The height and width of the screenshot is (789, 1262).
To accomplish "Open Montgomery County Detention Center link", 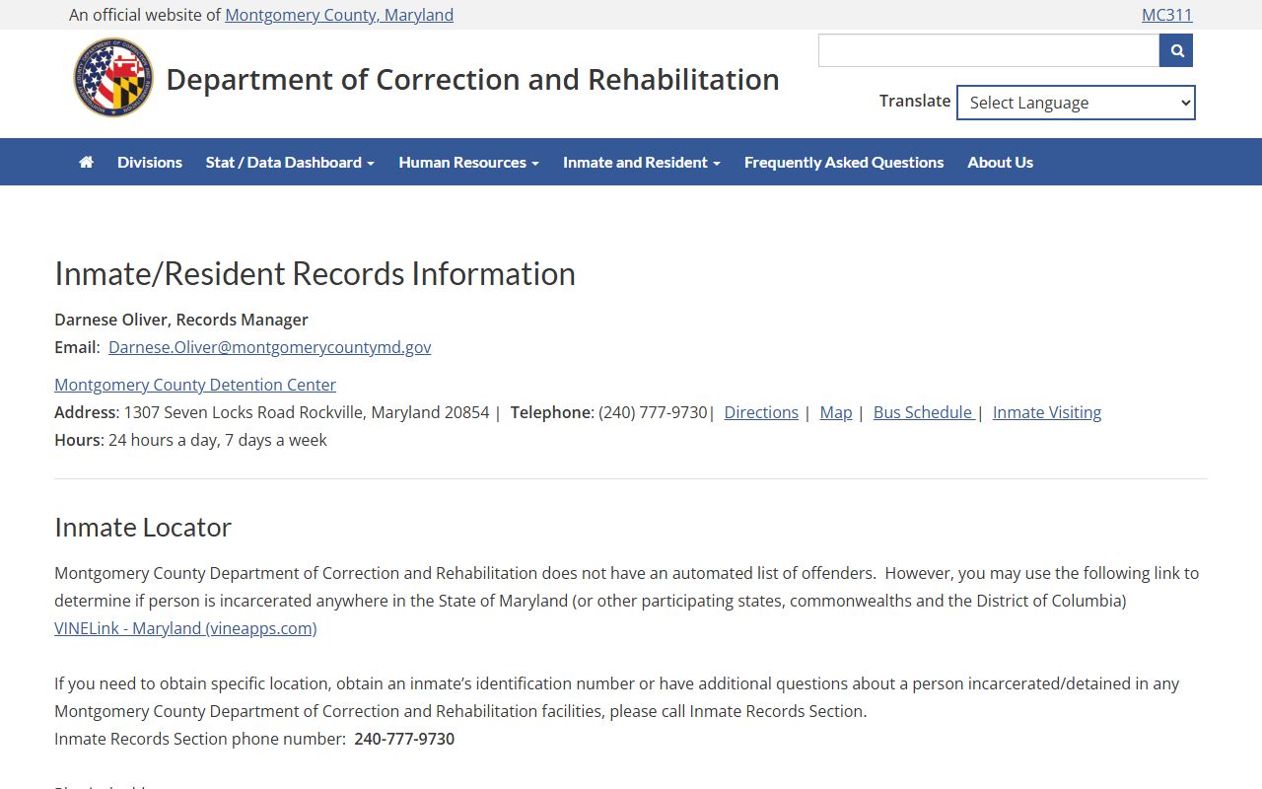I will coord(195,385).
